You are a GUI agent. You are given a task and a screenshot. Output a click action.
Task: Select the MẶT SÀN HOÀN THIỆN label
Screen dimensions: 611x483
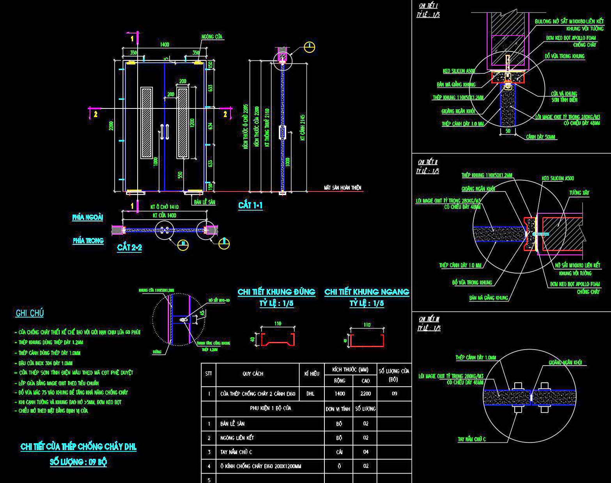point(342,188)
